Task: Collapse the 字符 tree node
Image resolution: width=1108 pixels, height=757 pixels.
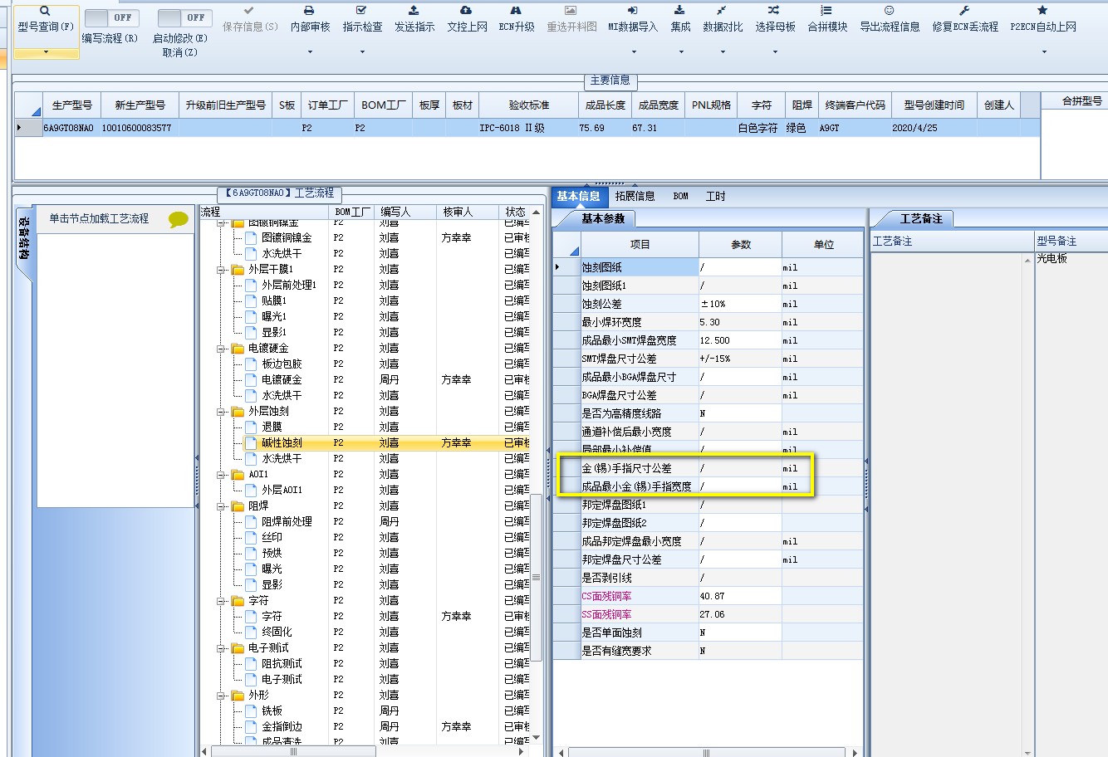Action: 222,601
